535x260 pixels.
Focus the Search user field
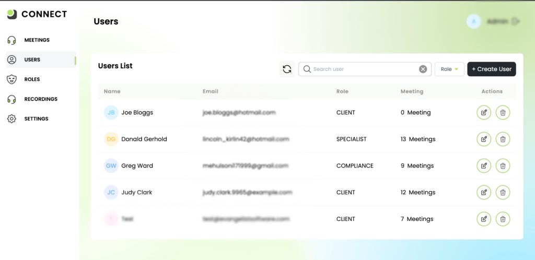pos(365,69)
